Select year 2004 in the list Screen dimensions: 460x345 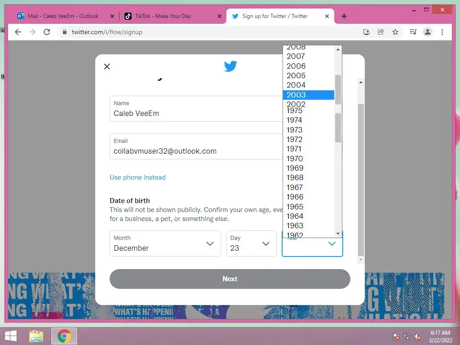309,85
